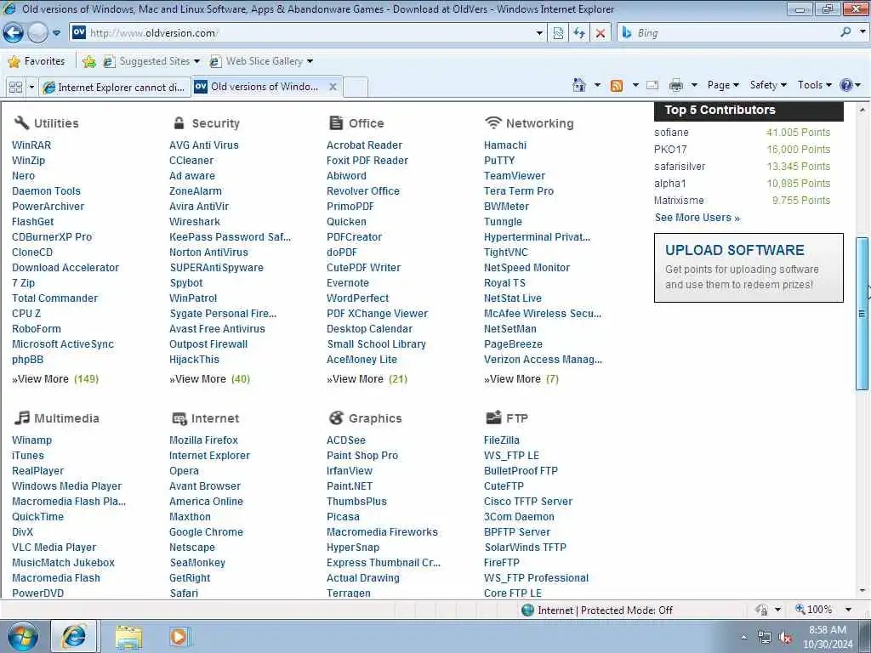Open the Acrobat Reader link
Image resolution: width=871 pixels, height=653 pixels.
point(364,145)
